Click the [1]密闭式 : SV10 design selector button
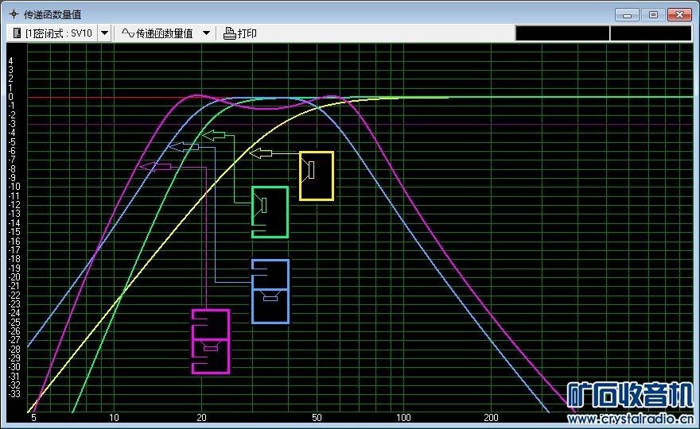Viewport: 700px width, 429px height. coord(52,33)
